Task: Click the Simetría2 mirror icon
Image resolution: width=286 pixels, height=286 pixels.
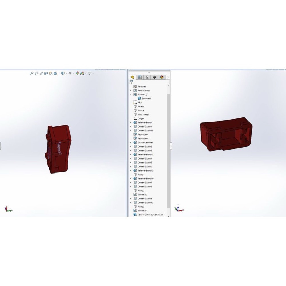Action: tap(135, 194)
